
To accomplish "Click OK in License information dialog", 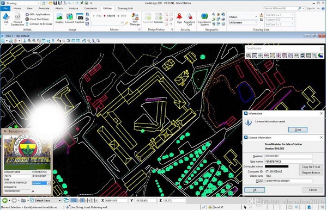I will [255, 190].
